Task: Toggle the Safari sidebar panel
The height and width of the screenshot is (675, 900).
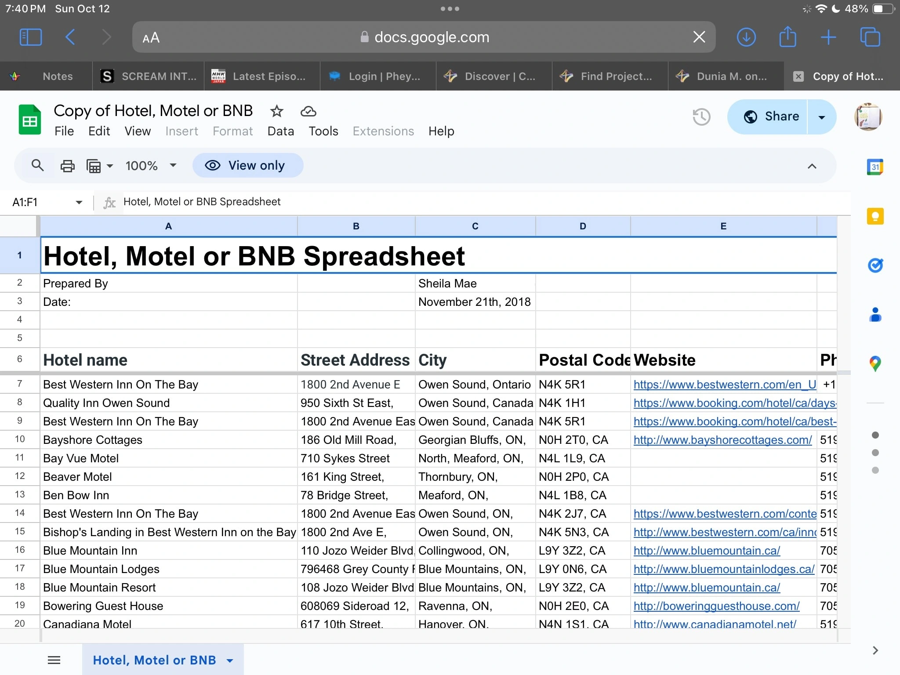Action: (x=31, y=37)
